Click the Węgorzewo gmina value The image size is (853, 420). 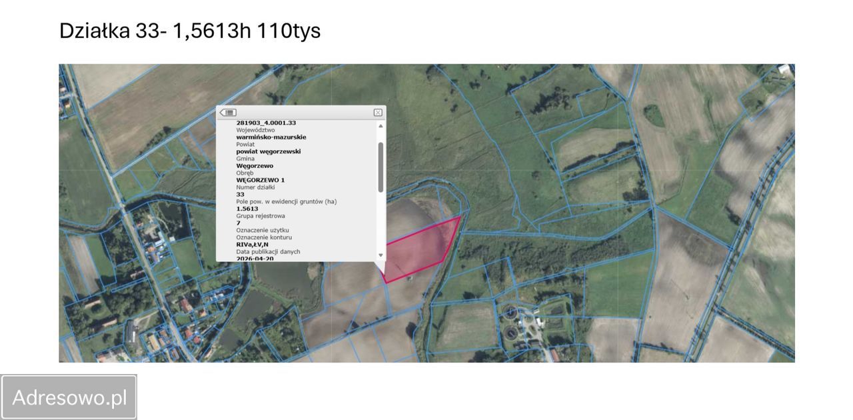coord(255,166)
